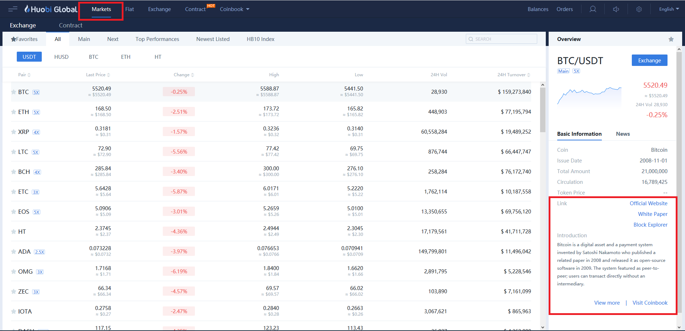The image size is (685, 331).
Task: Select the Top Performances tab
Action: pos(157,39)
